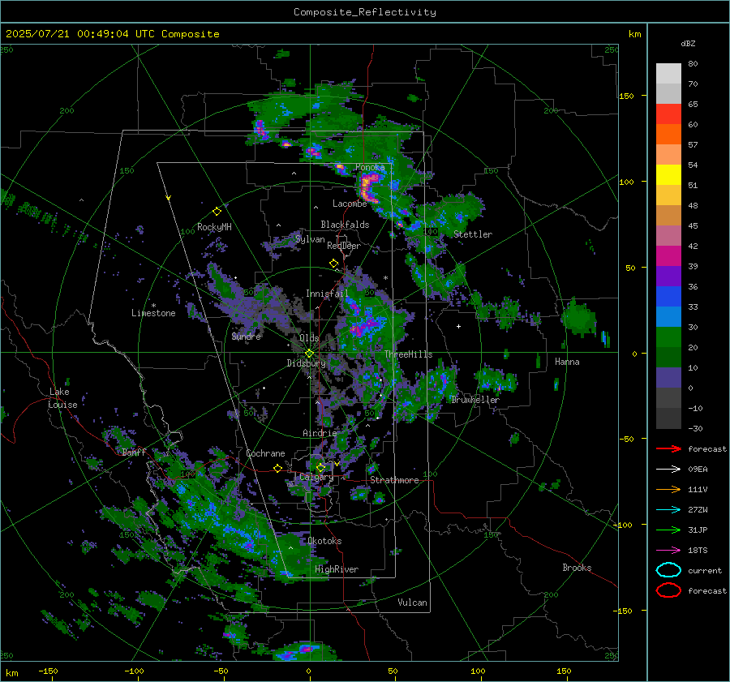Click the magenta 18TS arrow symbol
This screenshot has height=682, width=730.
coord(668,551)
